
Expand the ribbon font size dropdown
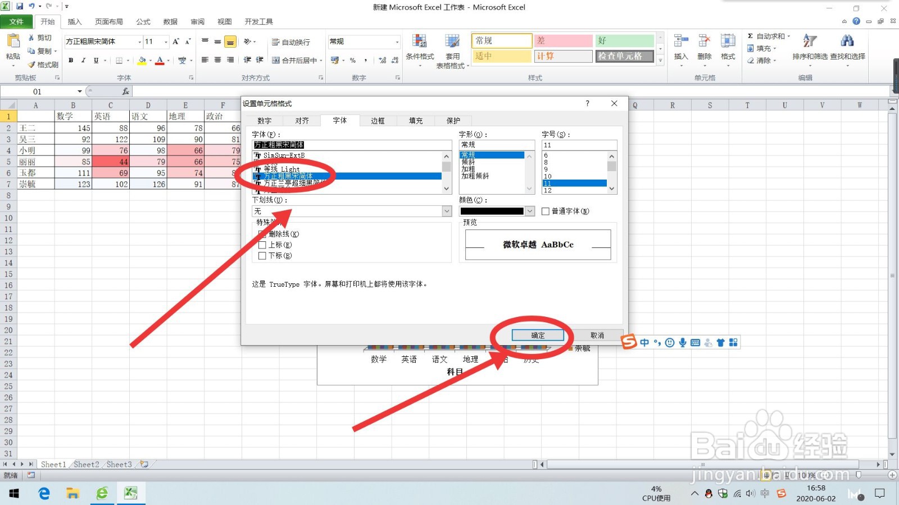coord(166,42)
